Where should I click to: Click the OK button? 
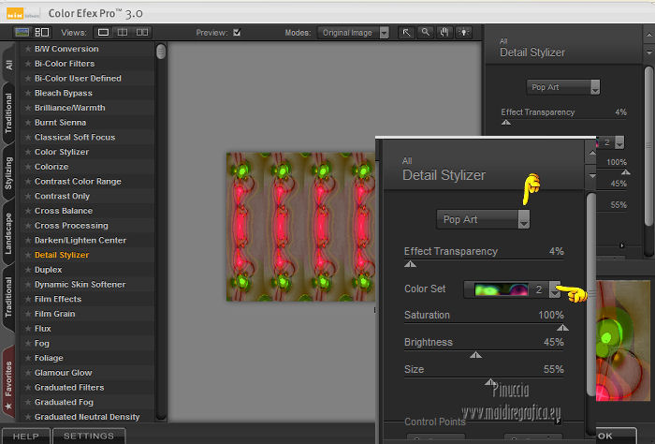[x=616, y=437]
